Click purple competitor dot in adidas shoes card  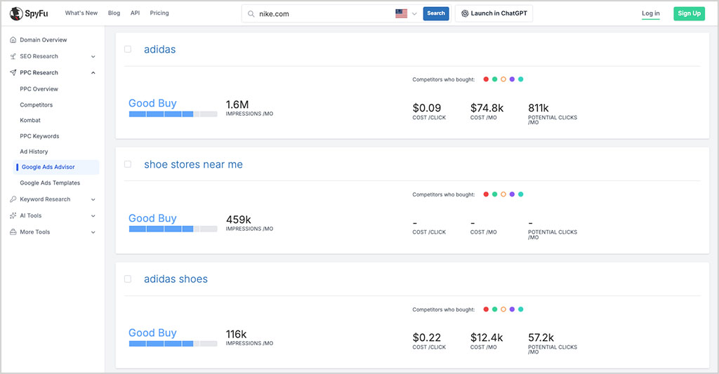pos(512,309)
